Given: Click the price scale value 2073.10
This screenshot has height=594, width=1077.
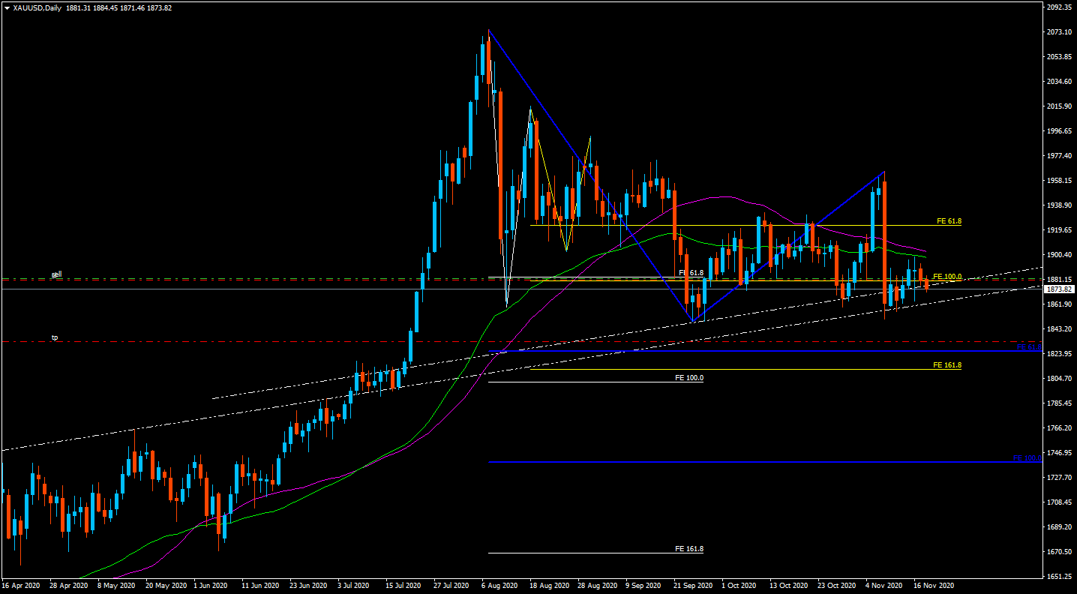Looking at the screenshot, I should coord(1060,32).
